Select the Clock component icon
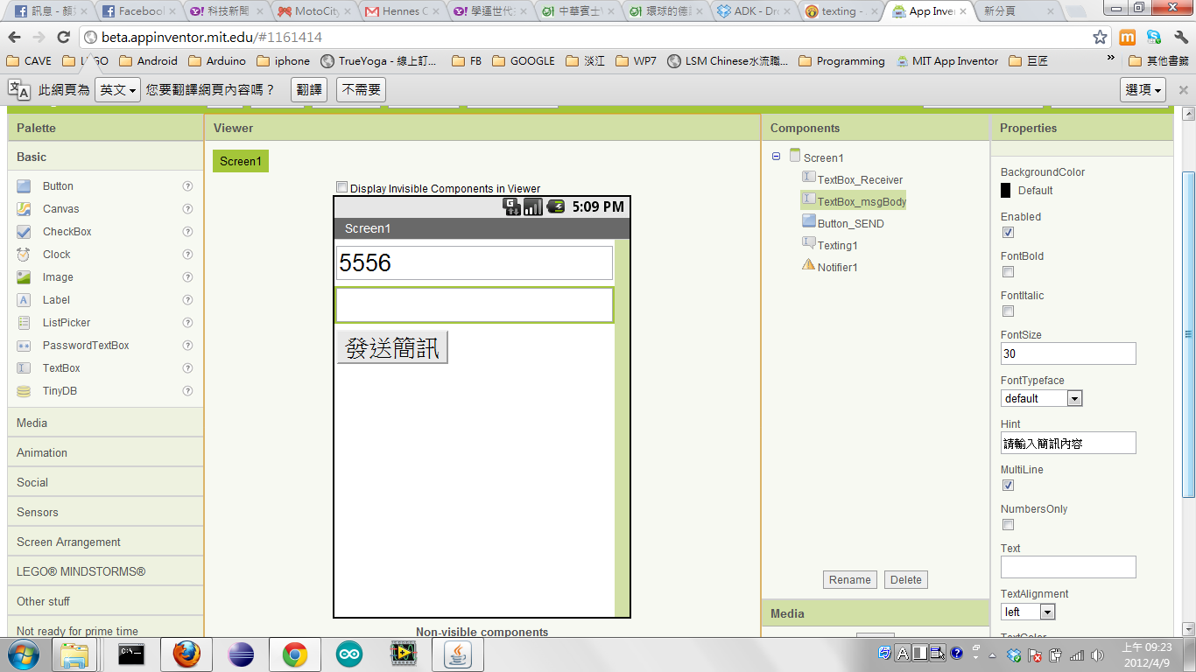This screenshot has width=1196, height=672. (24, 255)
